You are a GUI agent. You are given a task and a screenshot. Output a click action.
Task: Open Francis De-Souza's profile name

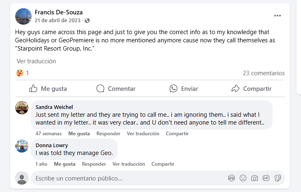(x=59, y=12)
